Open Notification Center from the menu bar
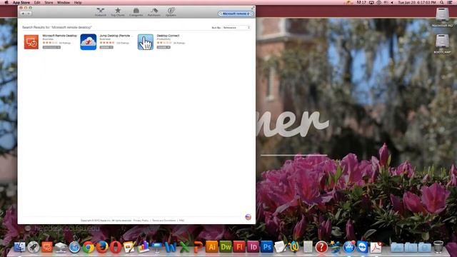 click(451, 2)
